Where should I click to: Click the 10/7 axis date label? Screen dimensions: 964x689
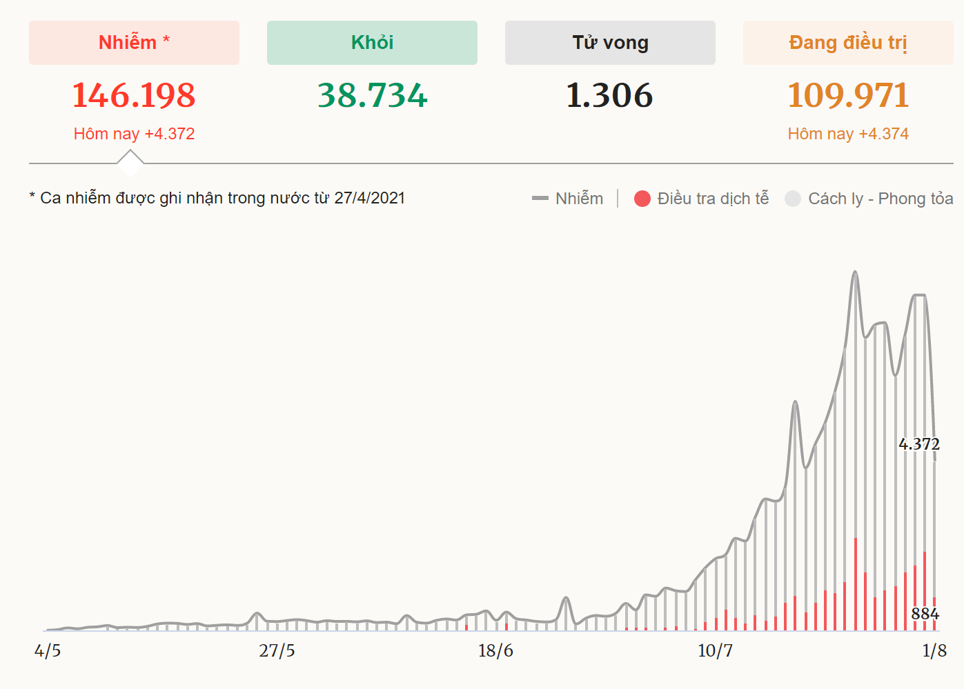click(x=715, y=650)
